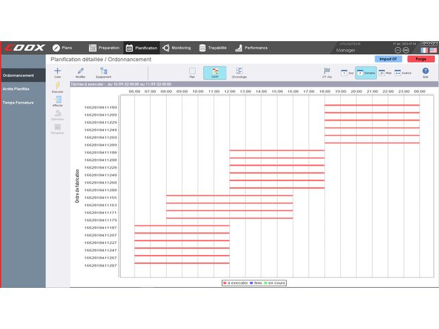Select Gantt bar for order 1662818411189
This screenshot has height=329, width=439.
pos(372,105)
